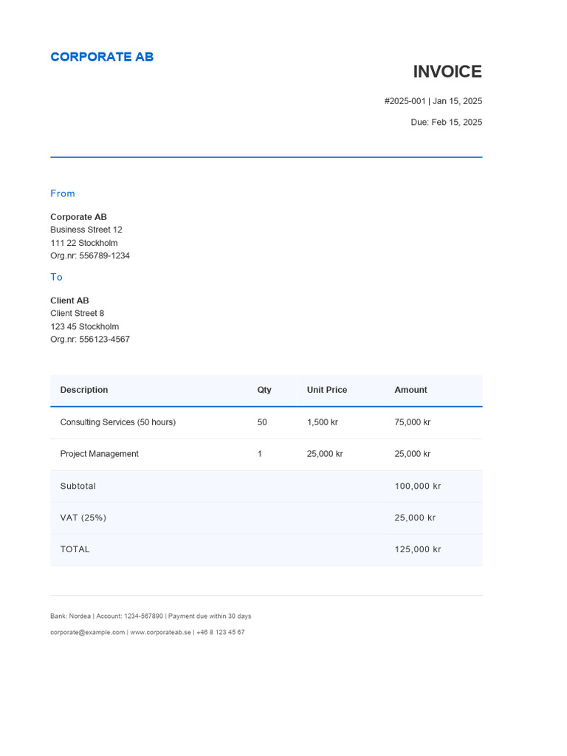Open www.corporateab.se website link

(x=160, y=632)
